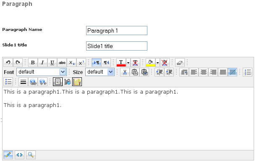The height and width of the screenshot is (163, 257).
Task: Click the scissors Cut icon
Action: (125, 72)
